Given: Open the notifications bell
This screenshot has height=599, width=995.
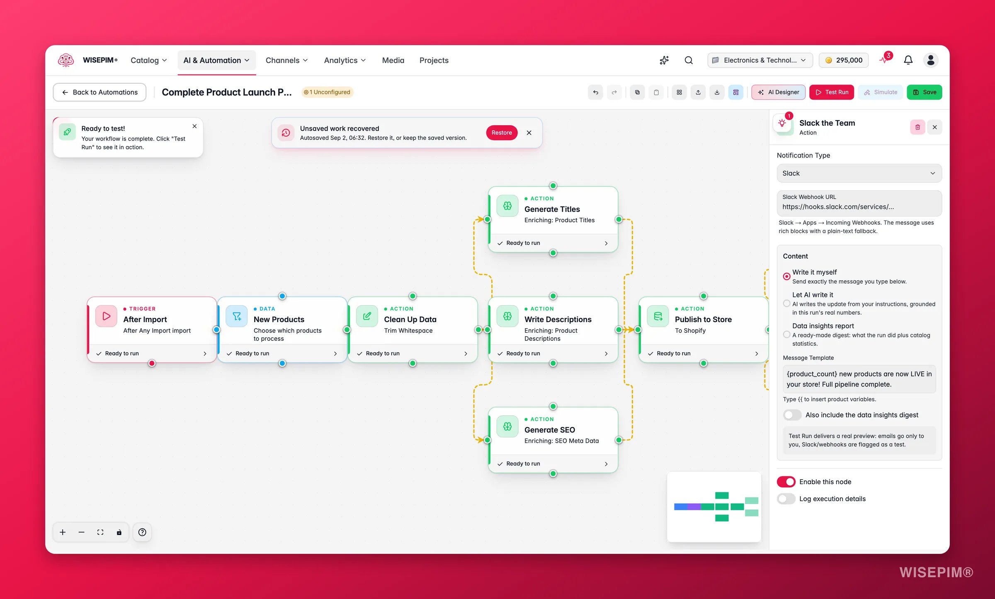Looking at the screenshot, I should [x=908, y=60].
